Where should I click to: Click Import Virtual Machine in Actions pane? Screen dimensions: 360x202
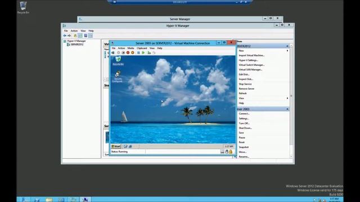pyautogui.click(x=251, y=56)
